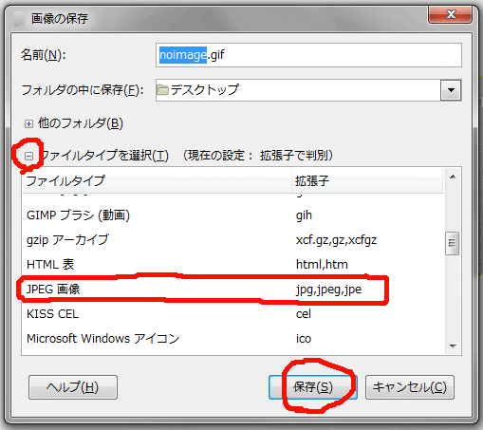Click the cel extension cell
This screenshot has height=430, width=483.
coord(304,314)
